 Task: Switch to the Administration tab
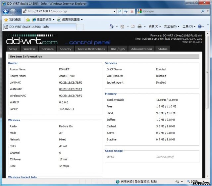(x=141, y=49)
